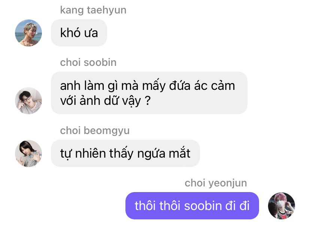The image size is (310, 228).
Task: Tap soobin's message starting "anh làm gì"
Action: 149,93
